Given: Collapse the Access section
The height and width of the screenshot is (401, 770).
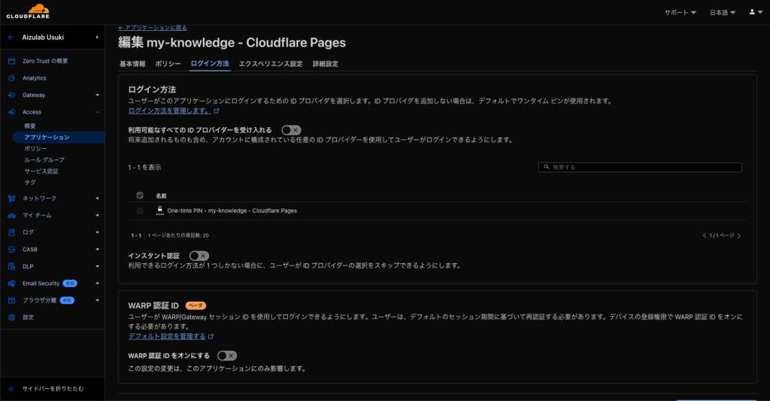Looking at the screenshot, I should pos(97,113).
